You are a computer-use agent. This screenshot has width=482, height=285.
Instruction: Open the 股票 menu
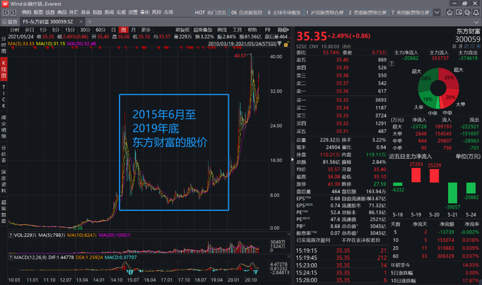tap(38, 12)
